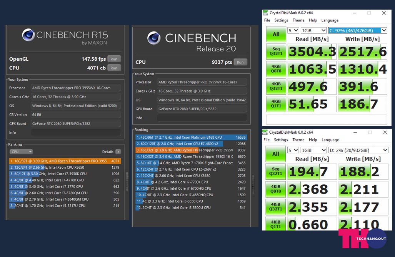The image size is (395, 257).
Task: Click All button in D: drive CrystalDiskMark
Action: click(276, 154)
